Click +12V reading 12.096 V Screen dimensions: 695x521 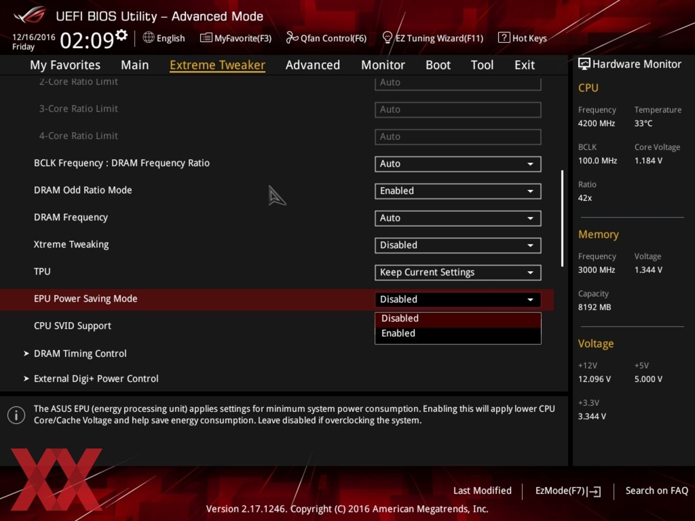click(594, 379)
